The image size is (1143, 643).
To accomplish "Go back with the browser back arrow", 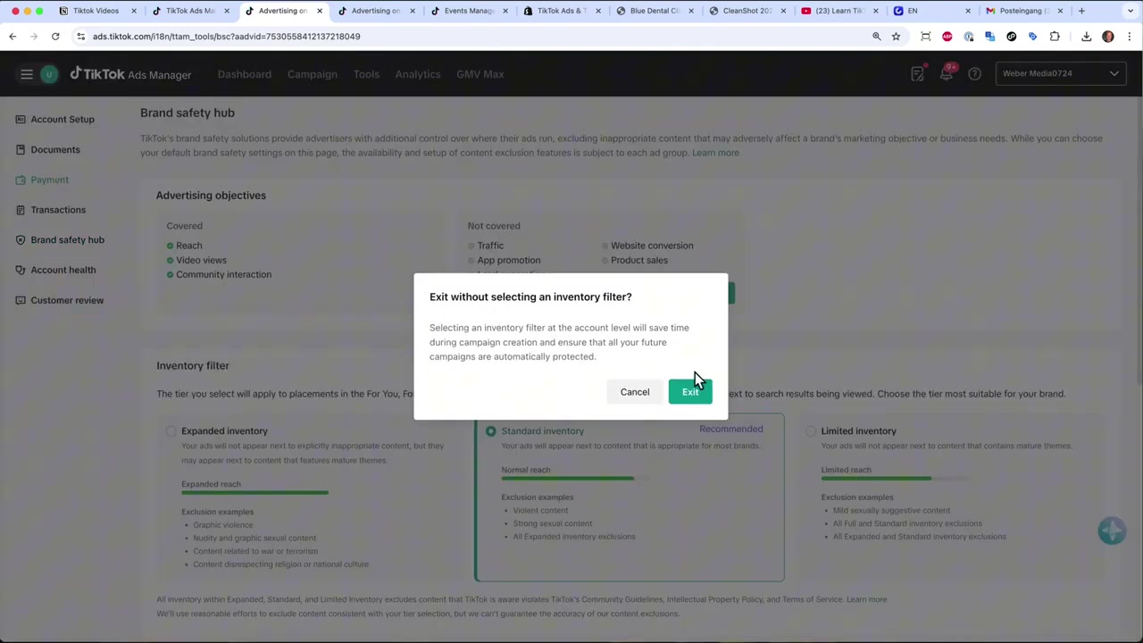I will coord(13,37).
